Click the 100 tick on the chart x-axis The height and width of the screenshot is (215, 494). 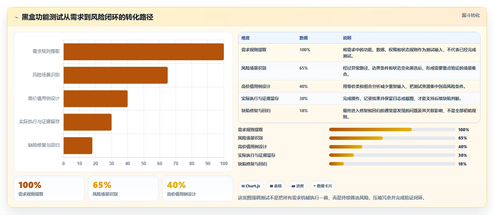pos(224,163)
